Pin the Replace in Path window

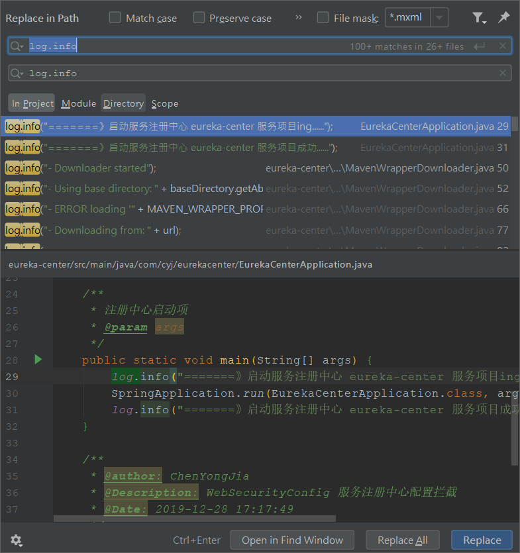504,17
